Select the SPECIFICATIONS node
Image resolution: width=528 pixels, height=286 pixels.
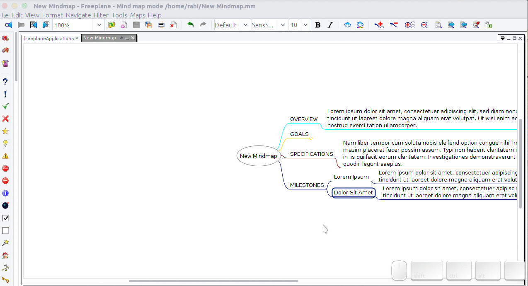312,154
